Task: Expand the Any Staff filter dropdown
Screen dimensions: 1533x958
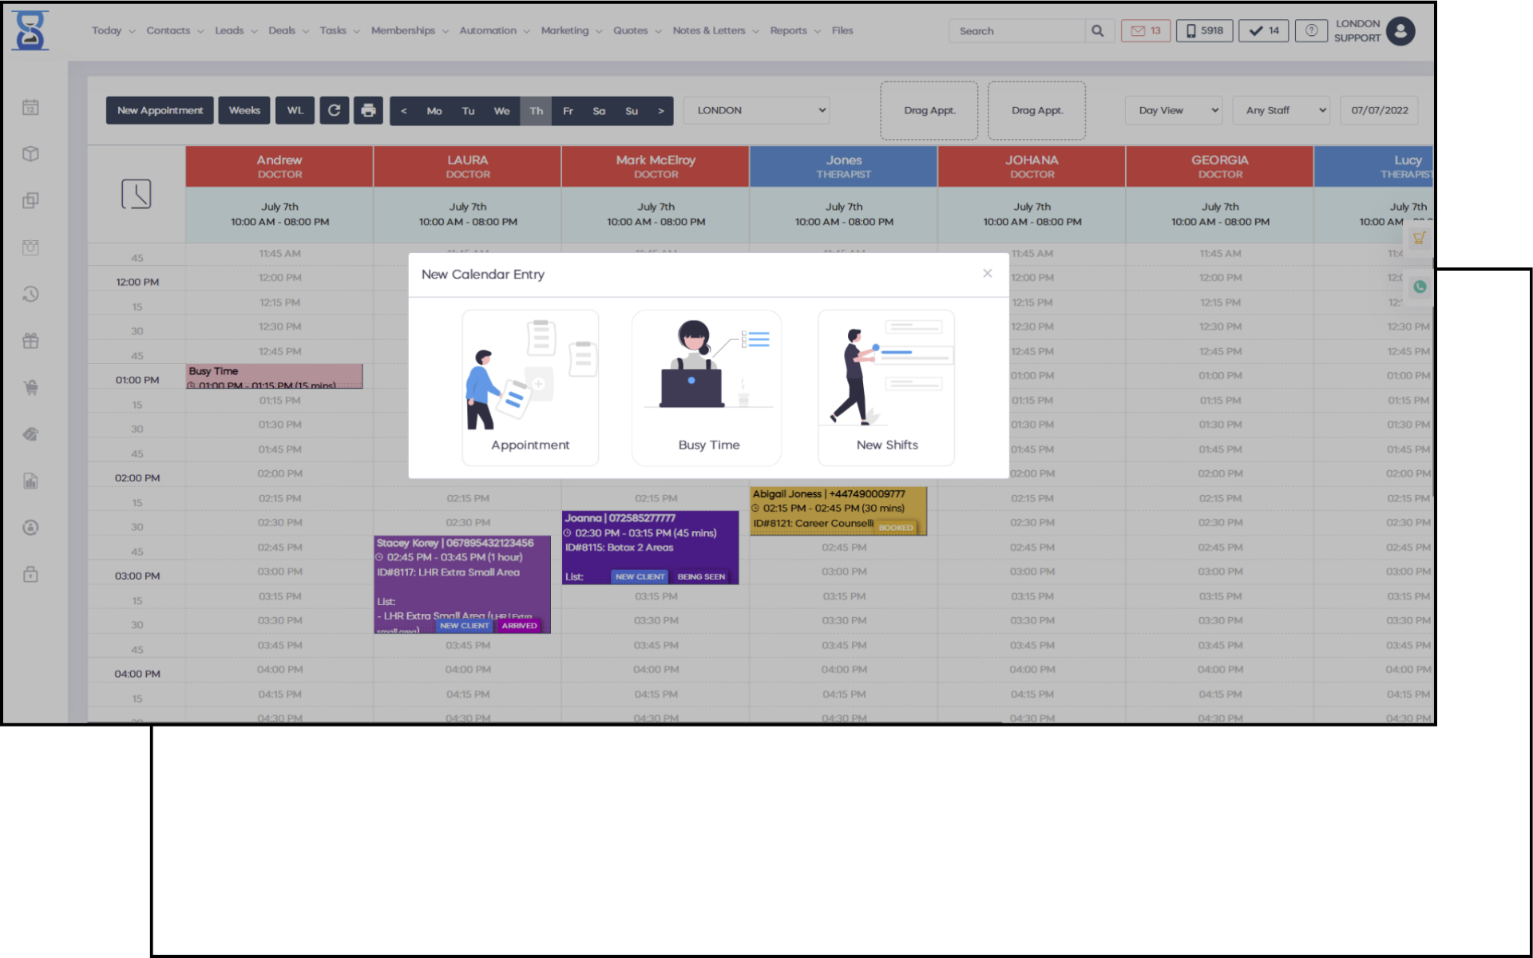Action: [1281, 110]
